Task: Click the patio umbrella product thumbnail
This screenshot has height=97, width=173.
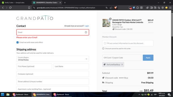Action: point(106,23)
